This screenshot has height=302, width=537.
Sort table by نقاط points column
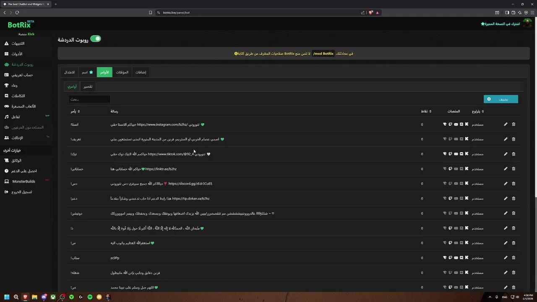[426, 111]
